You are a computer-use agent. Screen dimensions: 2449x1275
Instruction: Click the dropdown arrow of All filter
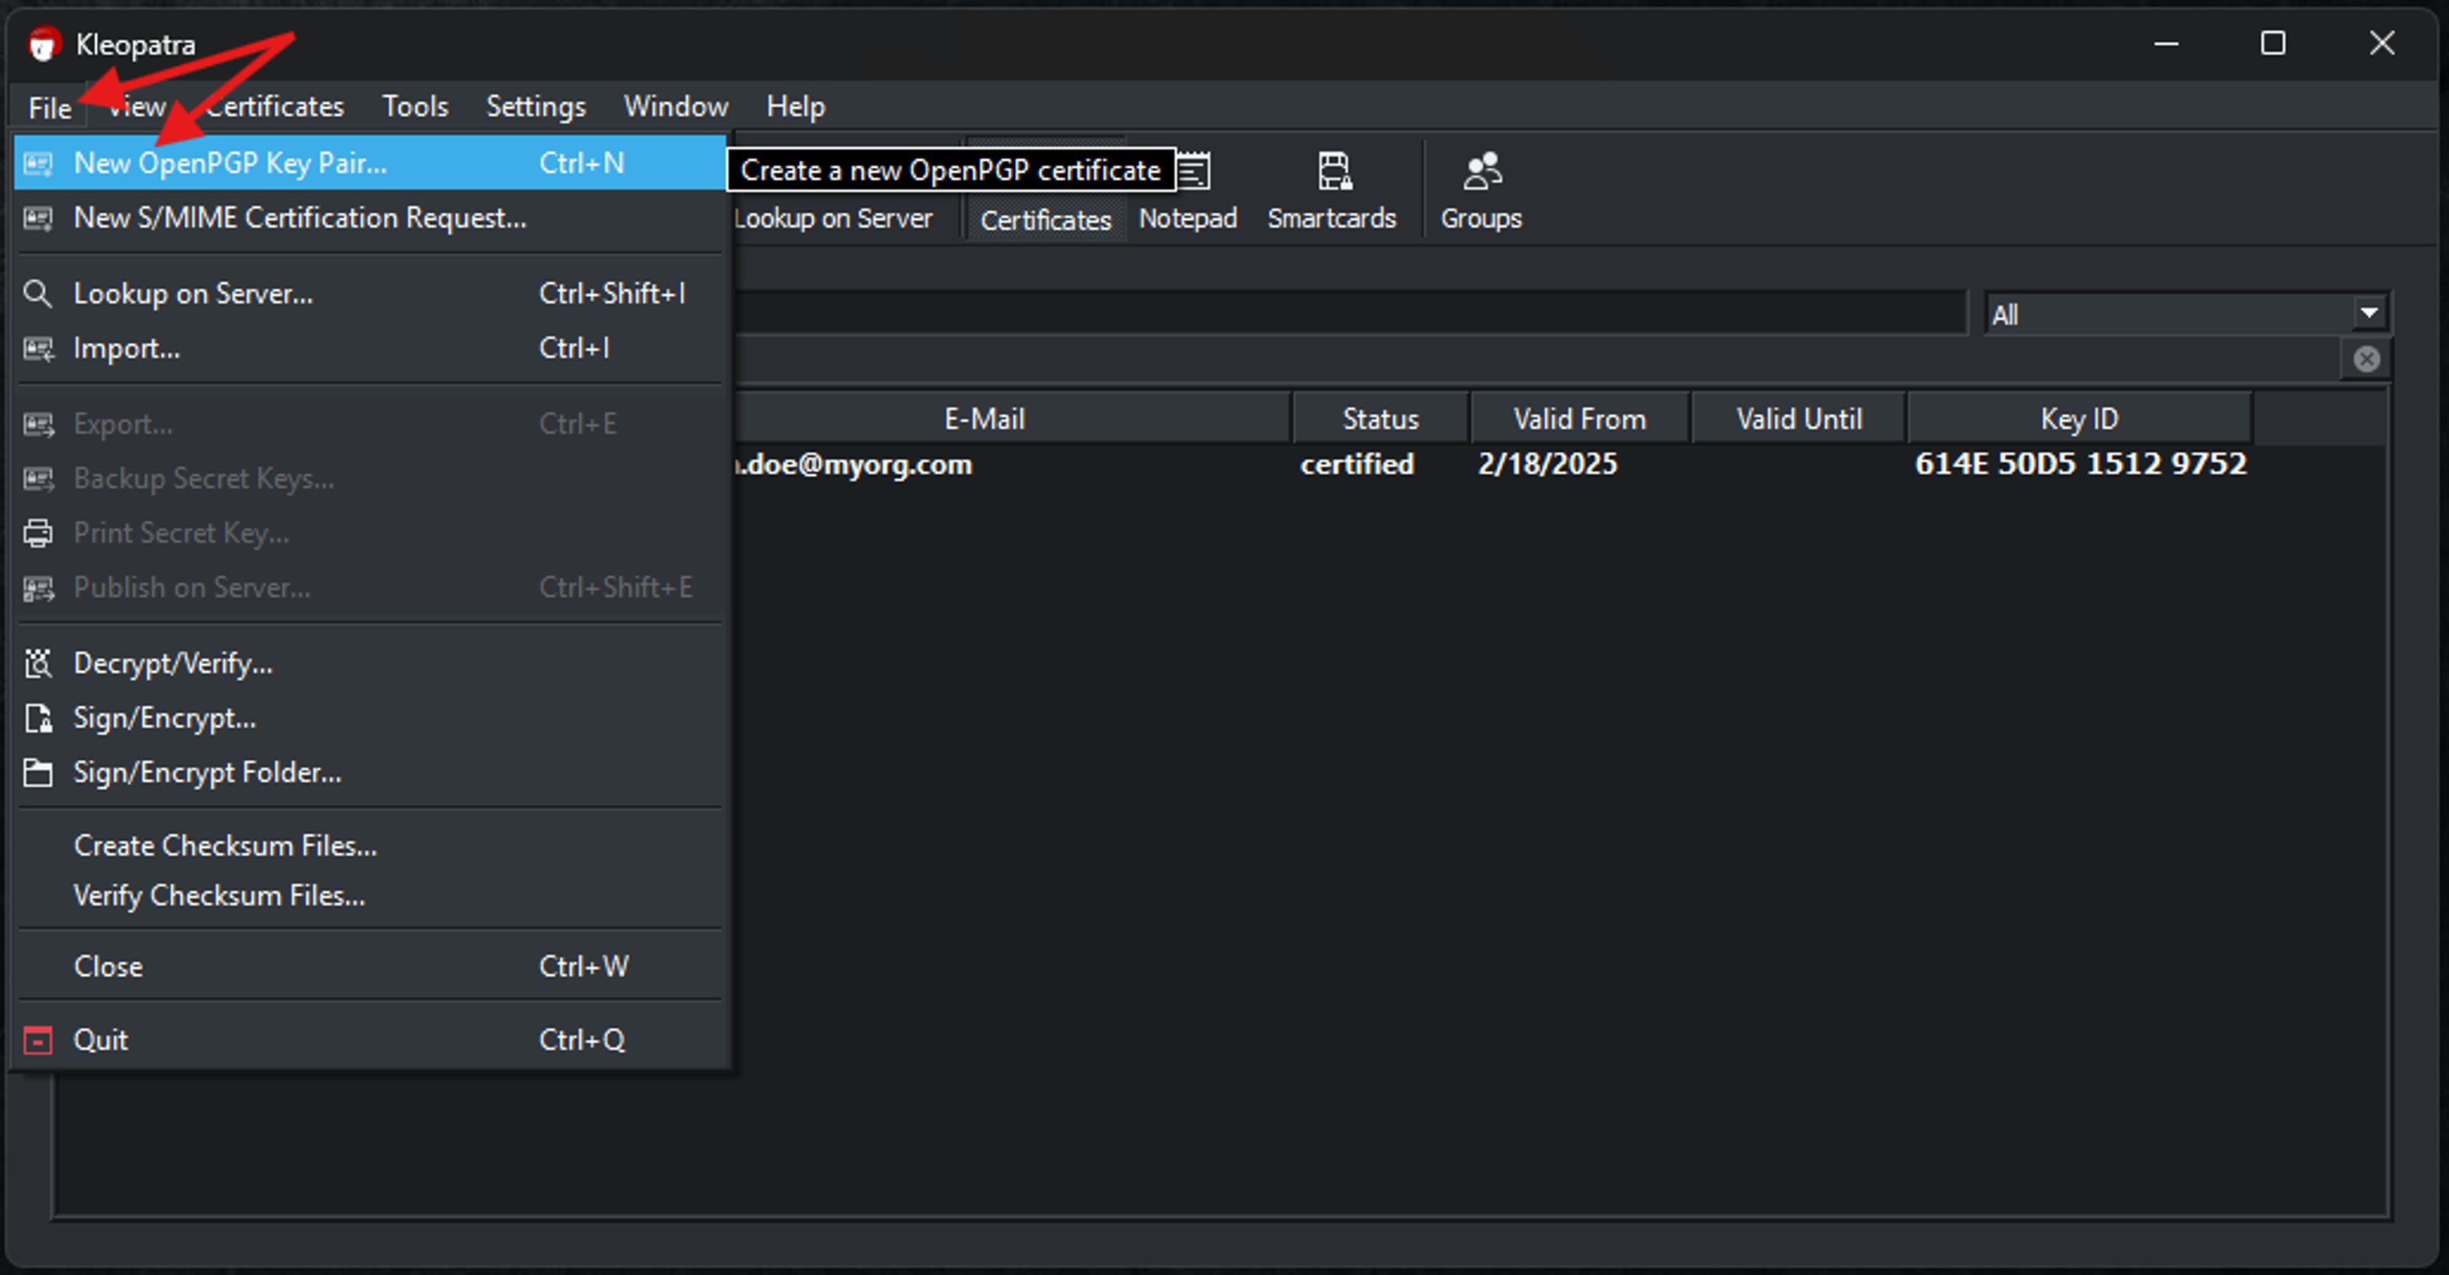[2369, 313]
